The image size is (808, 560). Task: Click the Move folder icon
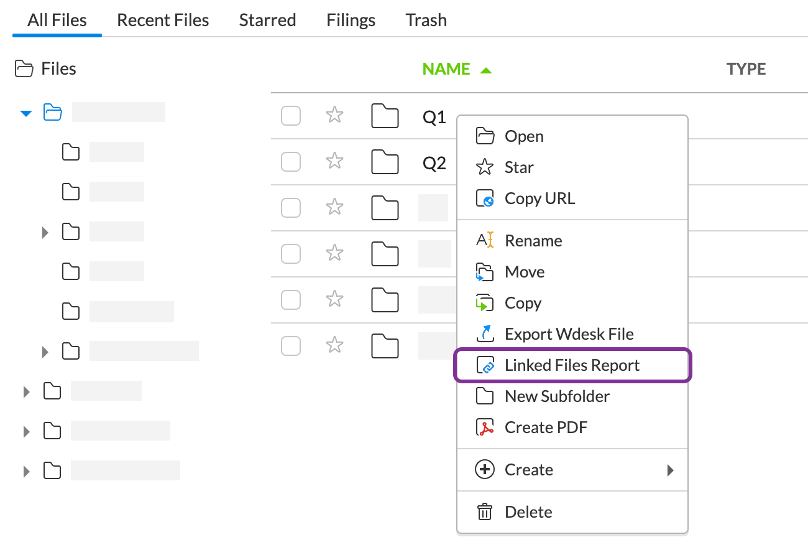pos(485,272)
